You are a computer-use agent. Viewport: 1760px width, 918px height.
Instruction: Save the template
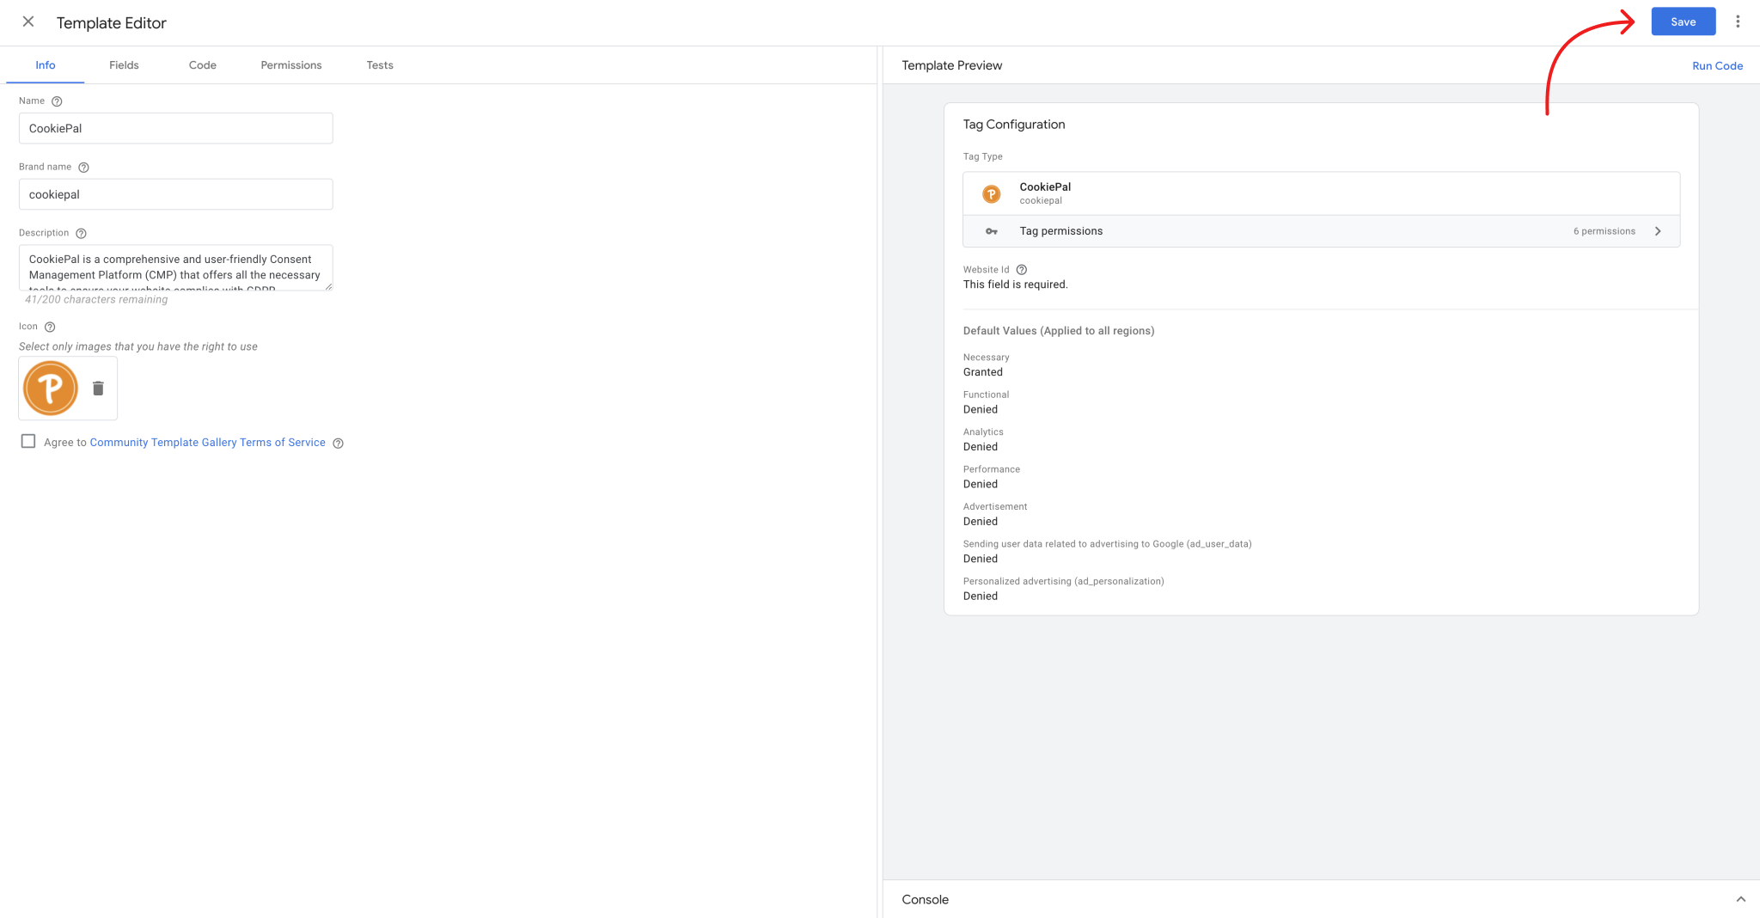coord(1684,21)
